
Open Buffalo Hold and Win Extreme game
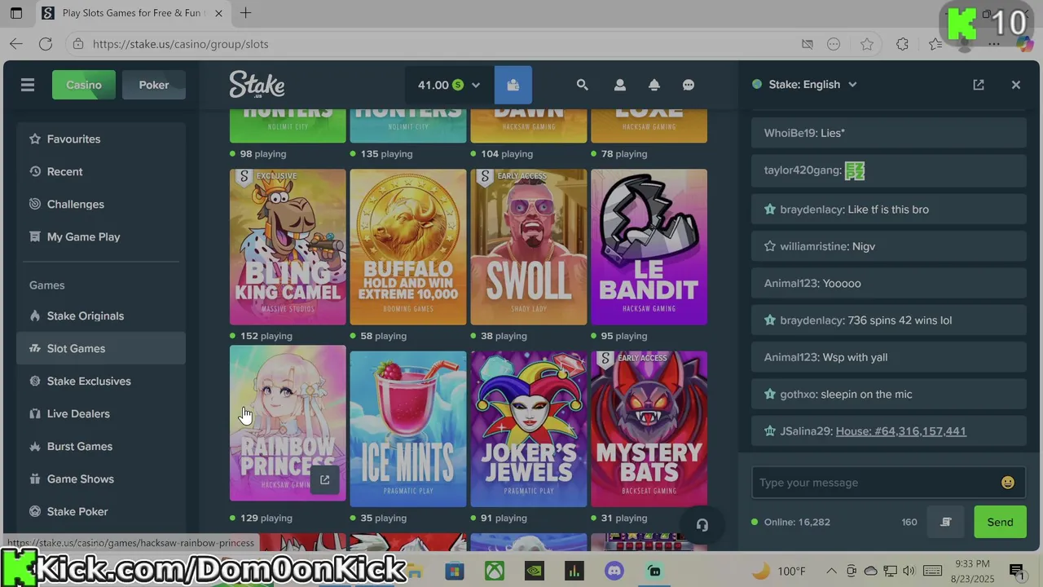[408, 247]
